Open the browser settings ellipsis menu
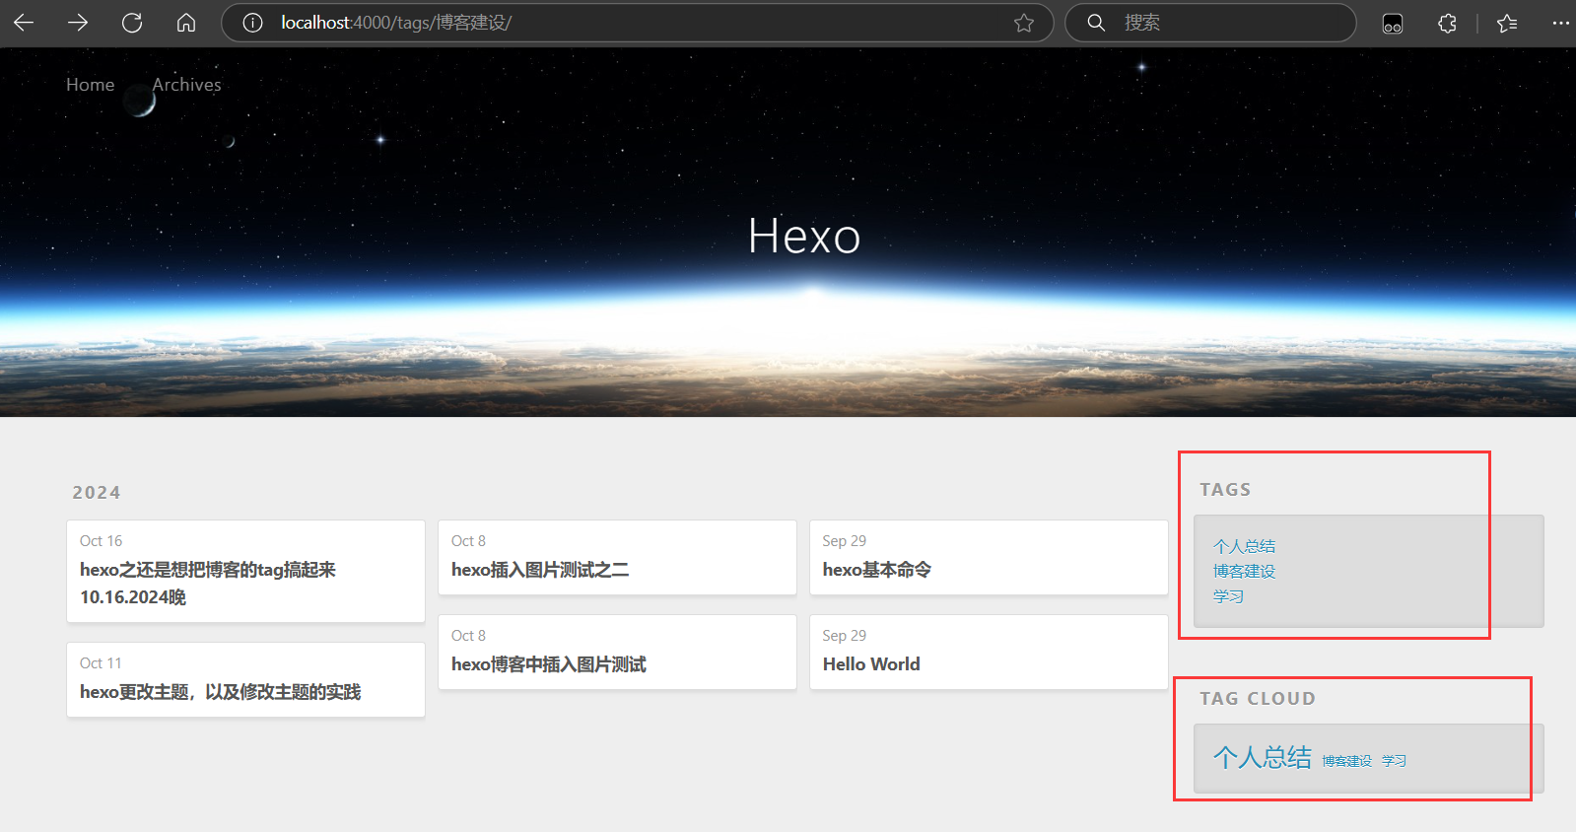The image size is (1576, 832). click(1560, 23)
